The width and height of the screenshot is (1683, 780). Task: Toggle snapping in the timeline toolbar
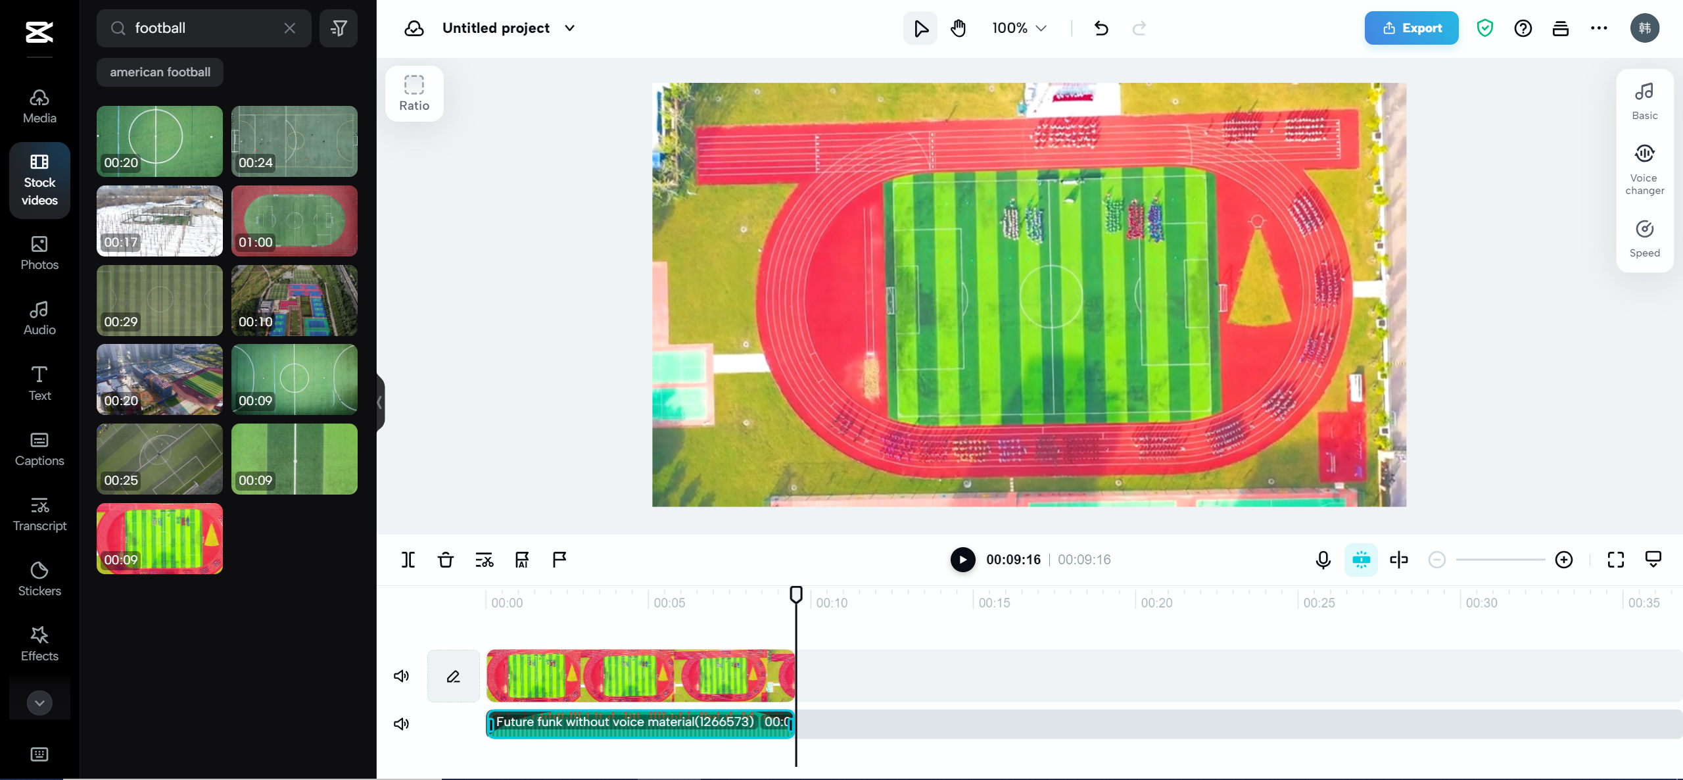[x=1360, y=560]
